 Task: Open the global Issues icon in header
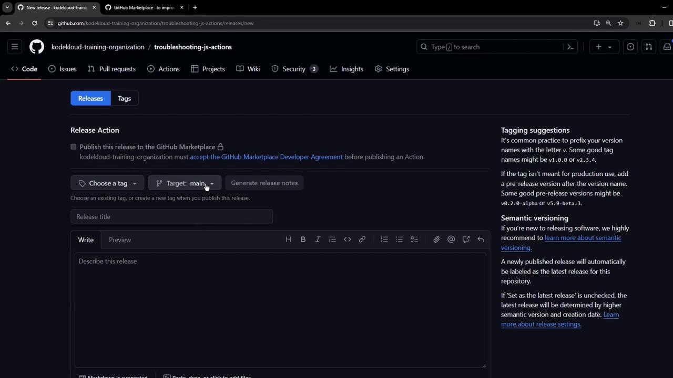click(630, 47)
